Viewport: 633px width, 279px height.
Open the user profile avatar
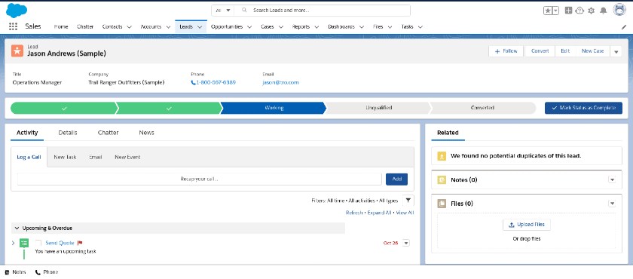pyautogui.click(x=619, y=10)
